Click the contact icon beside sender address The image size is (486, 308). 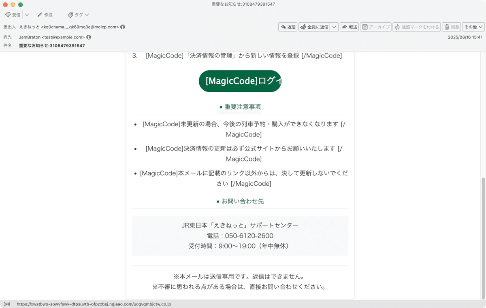(123, 27)
